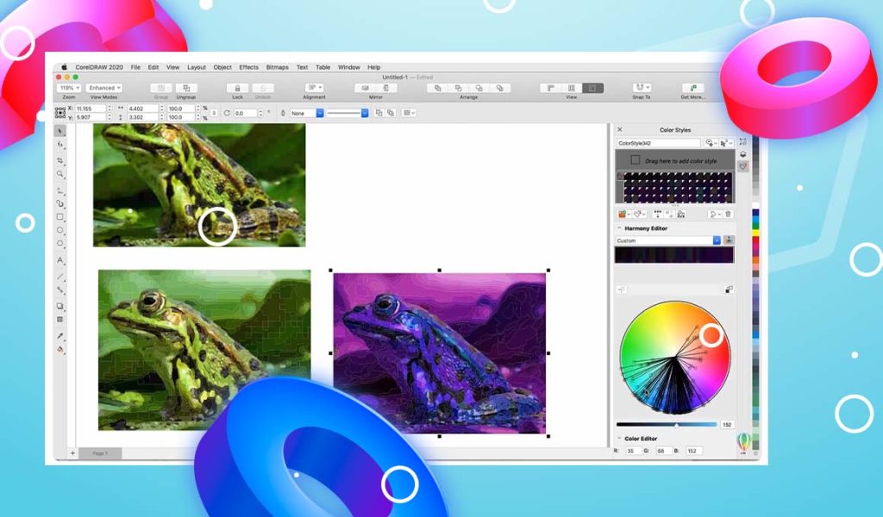Viewport: 883px width, 517px height.
Task: Open the Object menu
Action: tap(222, 67)
